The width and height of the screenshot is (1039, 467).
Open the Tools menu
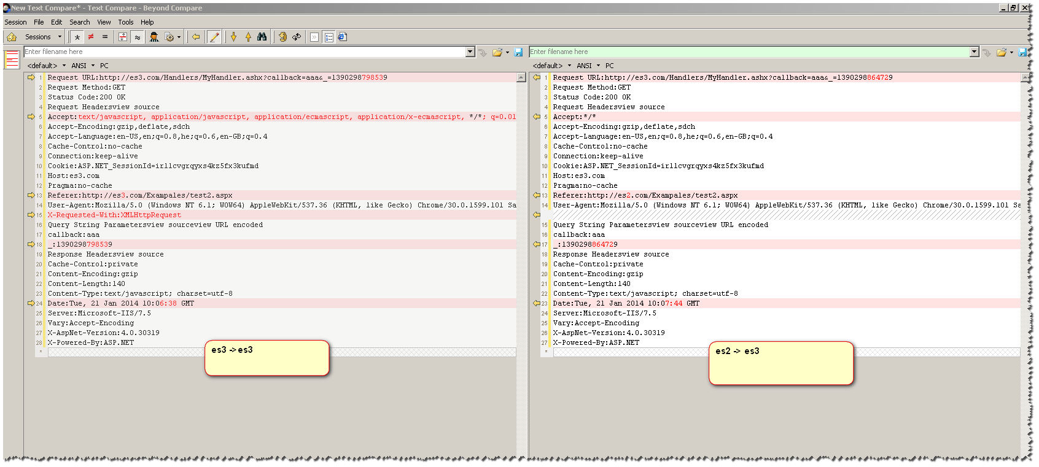point(126,22)
